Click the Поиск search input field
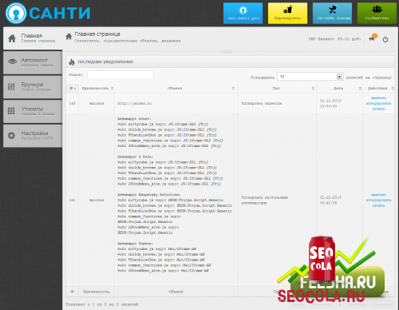 (x=120, y=75)
